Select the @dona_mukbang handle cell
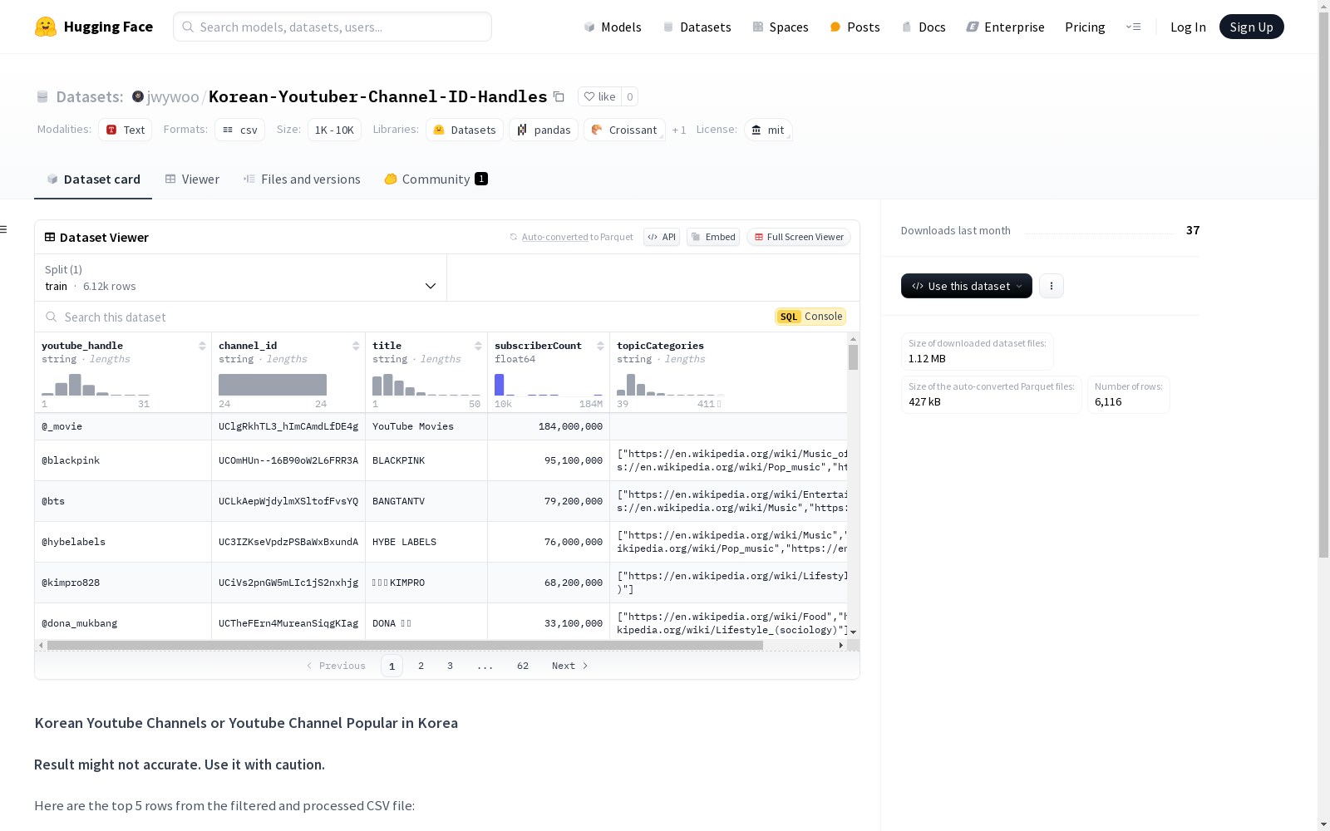The image size is (1330, 831). [123, 623]
